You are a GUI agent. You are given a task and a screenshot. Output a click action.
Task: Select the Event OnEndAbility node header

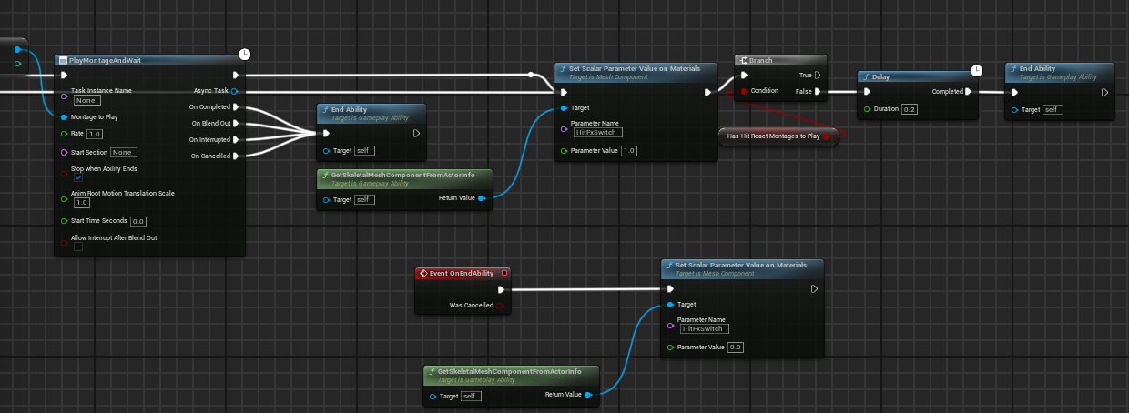coord(460,273)
